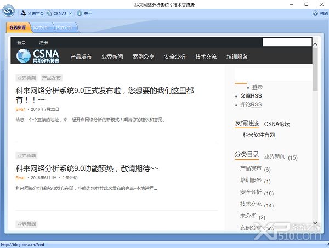Open the 2 条评论 comments link
The height and width of the screenshot is (248, 329).
pos(70,178)
